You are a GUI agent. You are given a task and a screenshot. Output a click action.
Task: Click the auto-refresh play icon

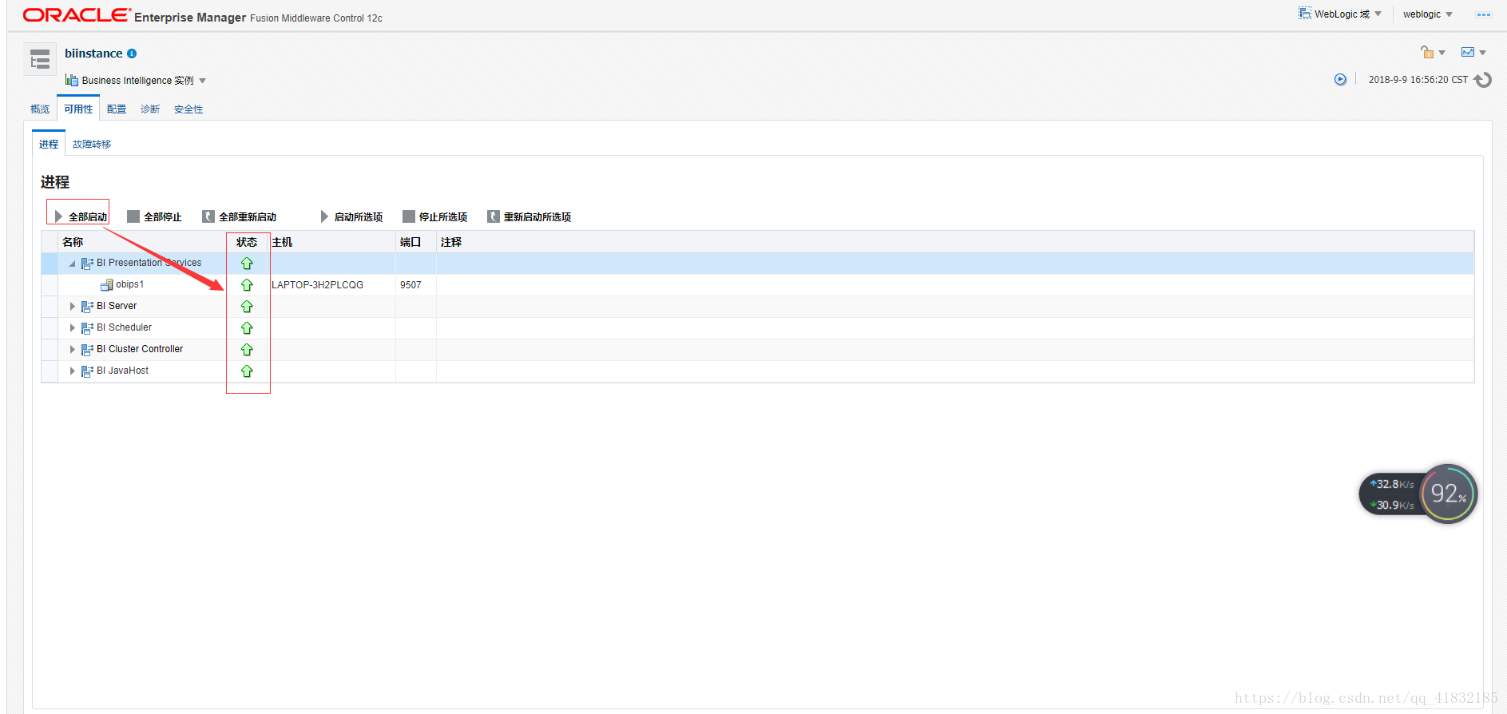[x=1340, y=79]
